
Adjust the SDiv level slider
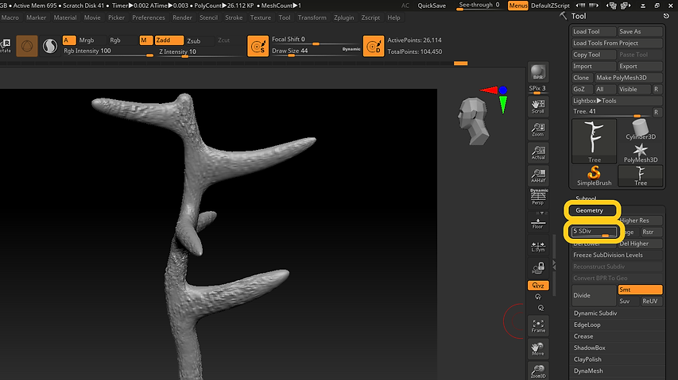coord(593,232)
